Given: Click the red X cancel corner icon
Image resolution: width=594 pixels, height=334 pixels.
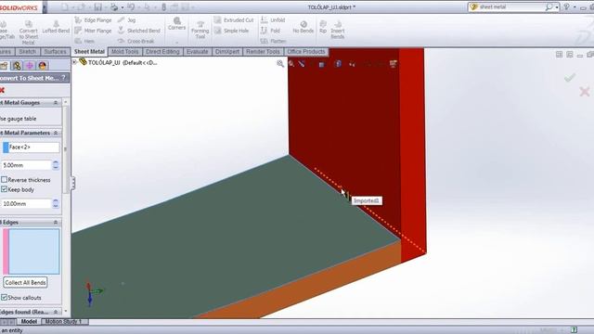Looking at the screenshot, I should [x=585, y=91].
